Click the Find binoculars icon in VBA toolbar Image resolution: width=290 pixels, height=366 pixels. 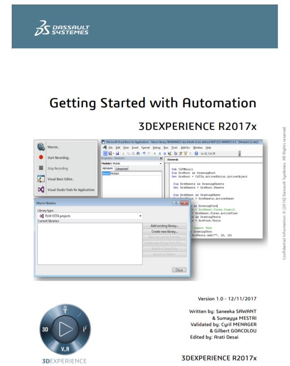click(138, 153)
